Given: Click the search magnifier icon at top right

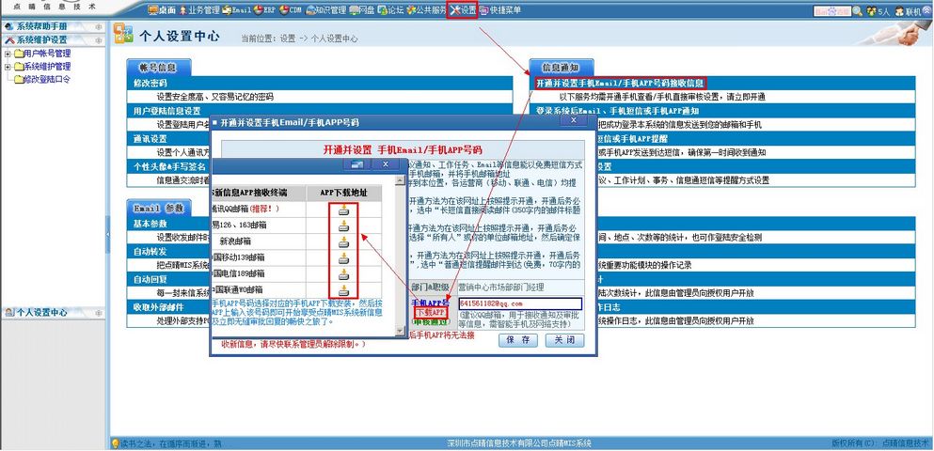Looking at the screenshot, I should [x=857, y=11].
